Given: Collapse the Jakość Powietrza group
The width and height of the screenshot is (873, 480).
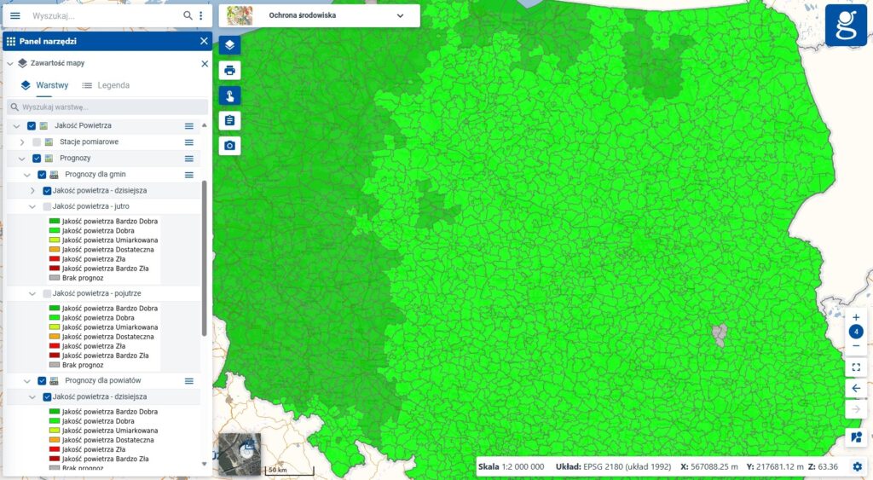Looking at the screenshot, I should 17,126.
